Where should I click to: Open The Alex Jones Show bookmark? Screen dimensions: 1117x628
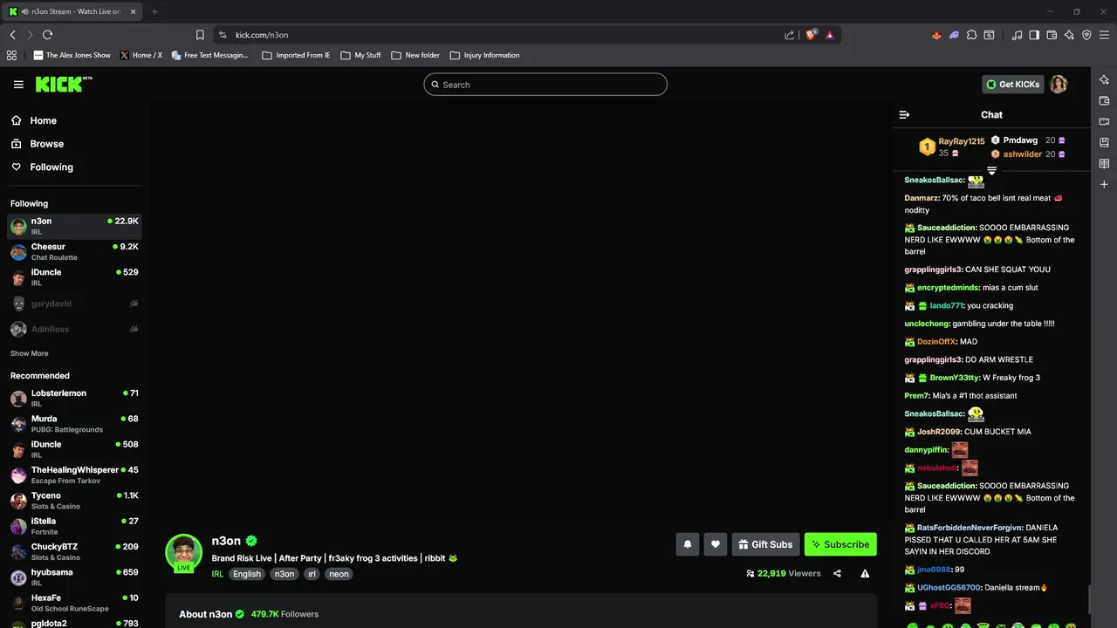pyautogui.click(x=72, y=55)
